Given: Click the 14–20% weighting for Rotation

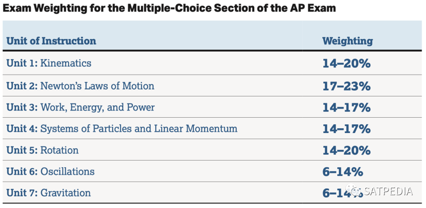Looking at the screenshot, I should coord(346,151).
